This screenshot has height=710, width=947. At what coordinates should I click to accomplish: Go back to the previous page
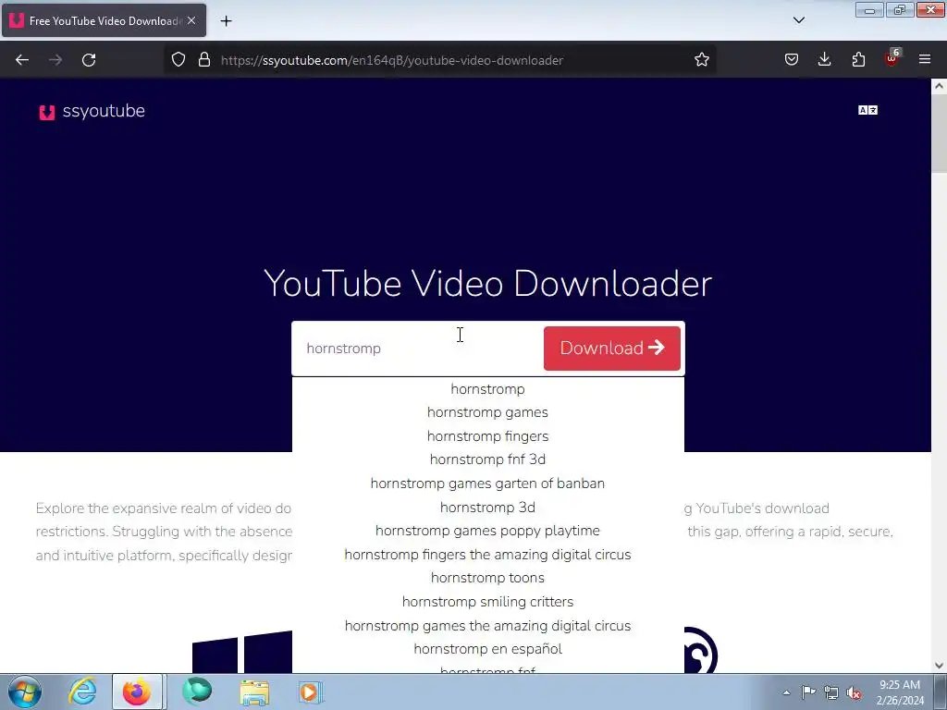click(x=22, y=60)
